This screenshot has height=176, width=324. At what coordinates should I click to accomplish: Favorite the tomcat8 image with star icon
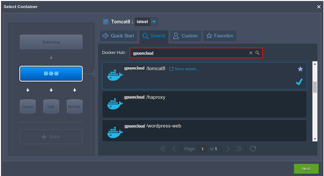click(300, 69)
